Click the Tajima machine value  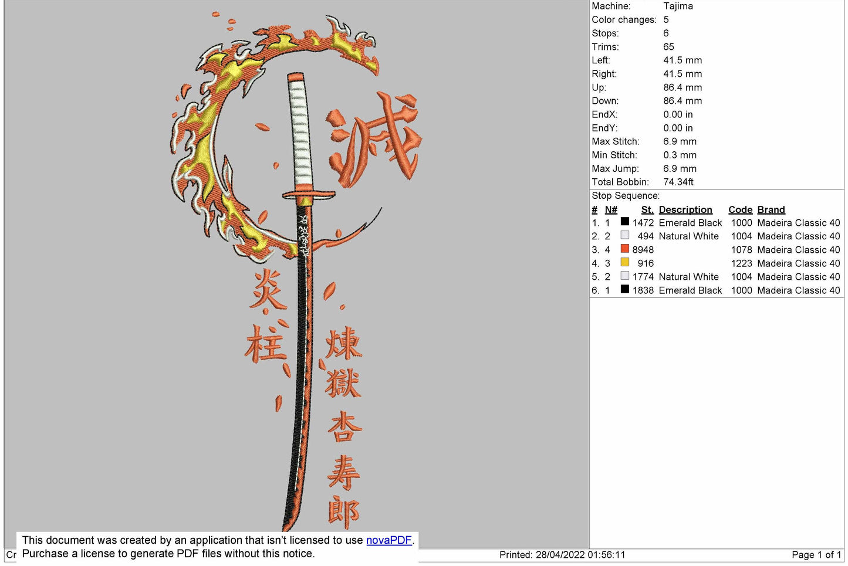coord(678,6)
